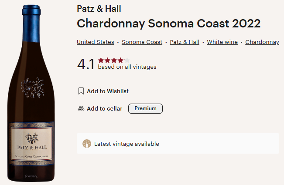Click the Add to Wishlist bookmark icon
This screenshot has width=284, height=185.
point(81,91)
